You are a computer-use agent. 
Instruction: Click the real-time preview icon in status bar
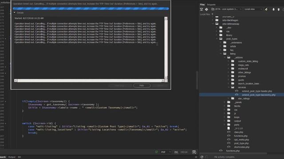pos(194,152)
